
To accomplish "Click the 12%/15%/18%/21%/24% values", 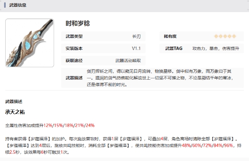I will (69, 126).
